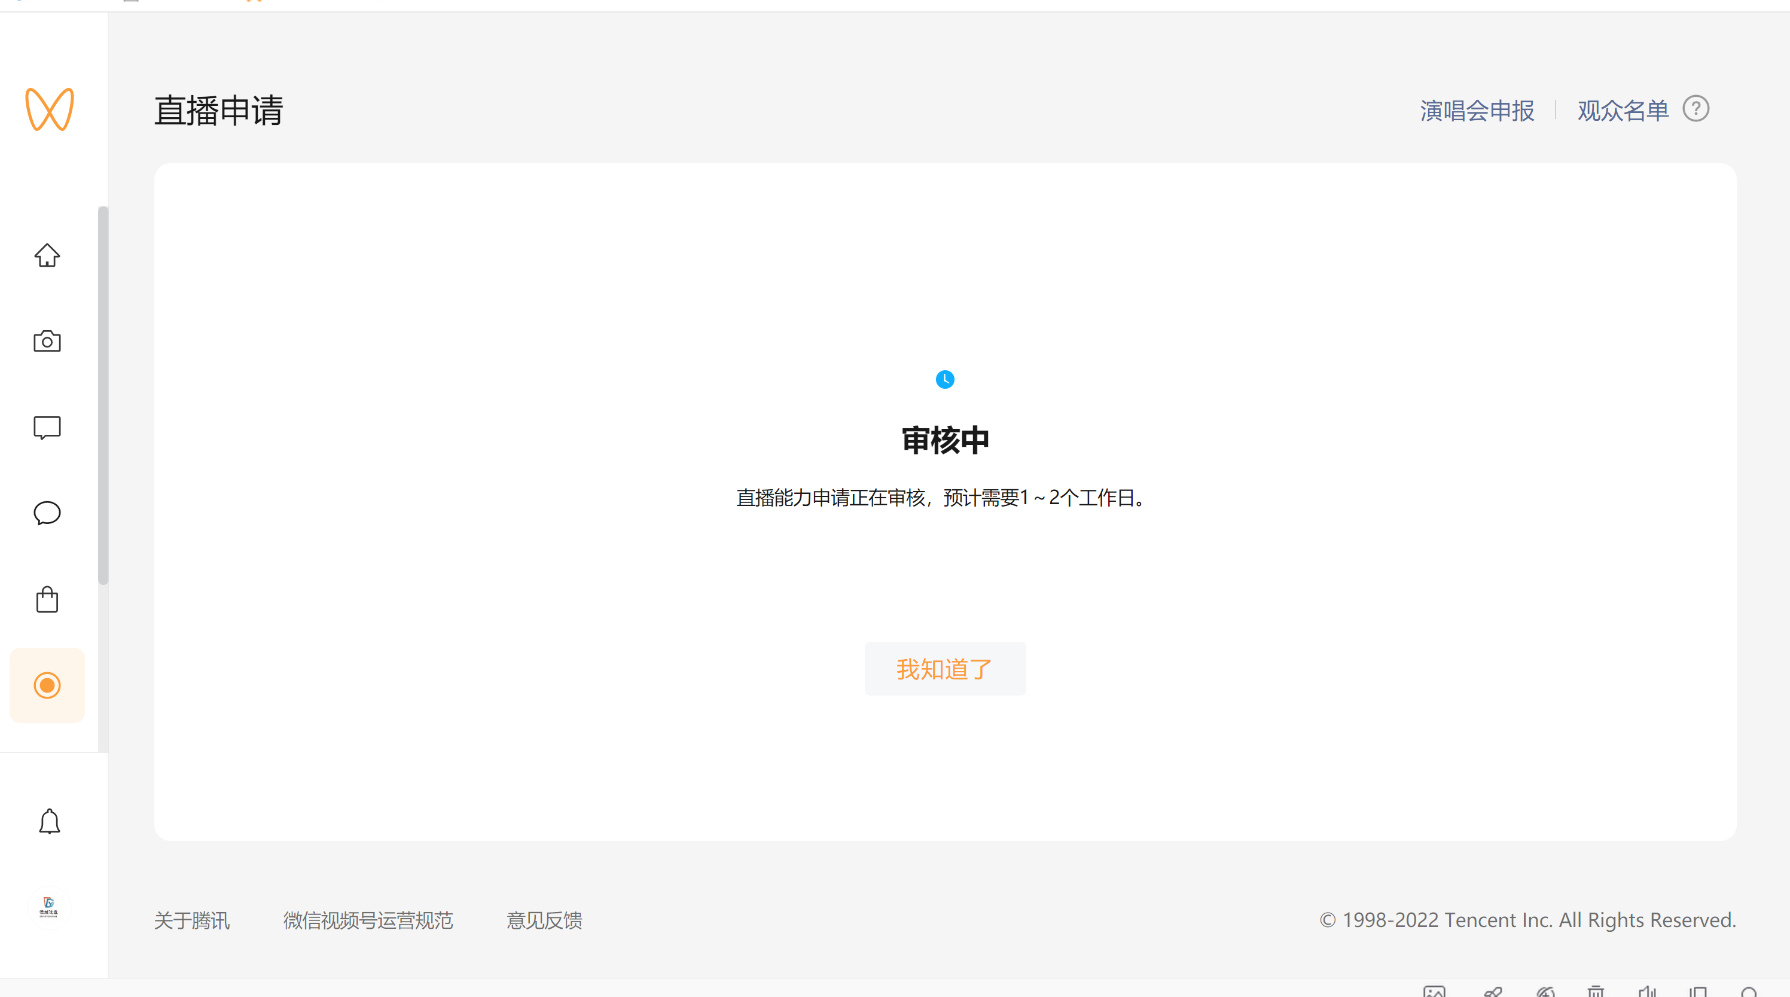Click the orange butterfly logo

click(x=49, y=109)
